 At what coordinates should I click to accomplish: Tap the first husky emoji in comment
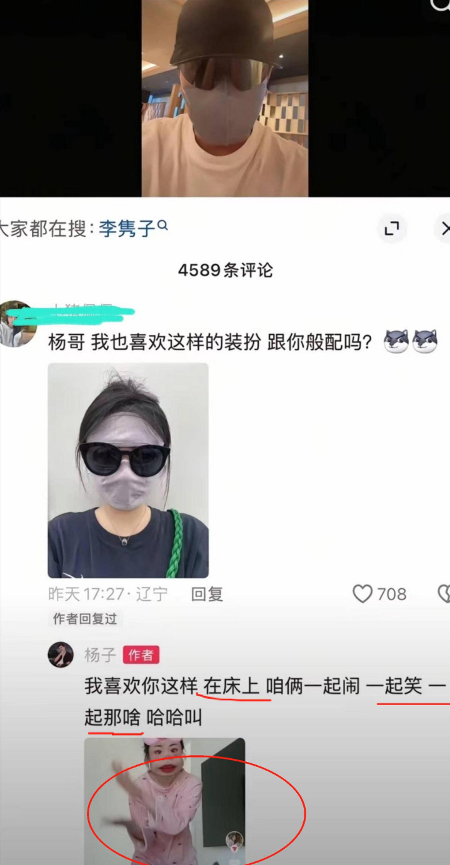pyautogui.click(x=396, y=342)
